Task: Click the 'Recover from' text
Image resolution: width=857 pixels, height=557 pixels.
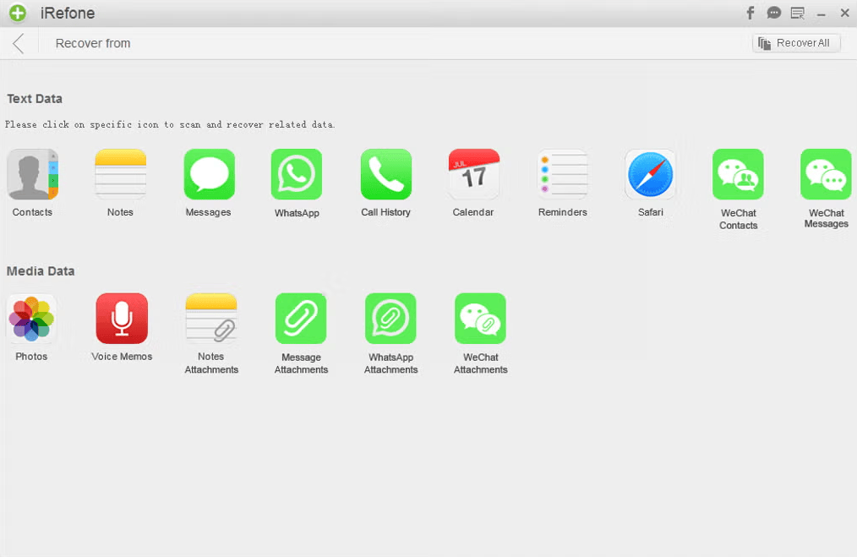Action: click(93, 43)
